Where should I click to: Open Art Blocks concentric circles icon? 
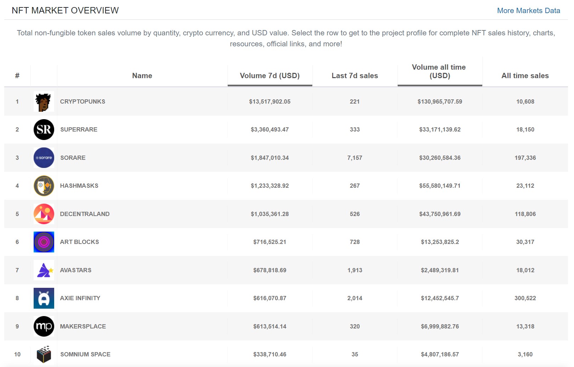click(x=44, y=242)
